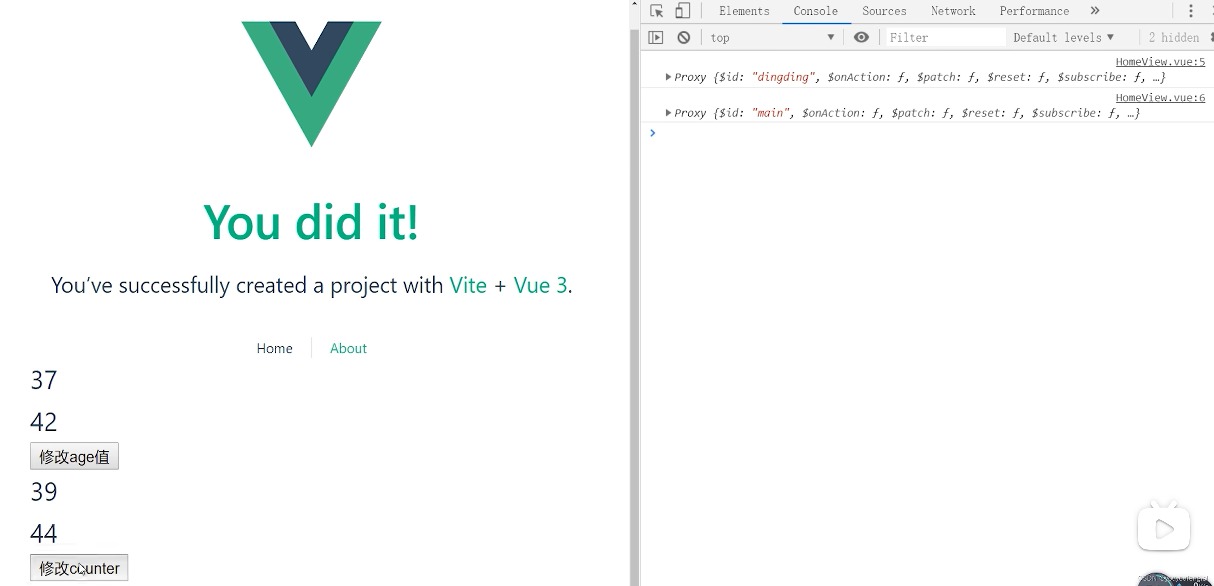
Task: Toggle the device toolbar icon
Action: point(682,11)
